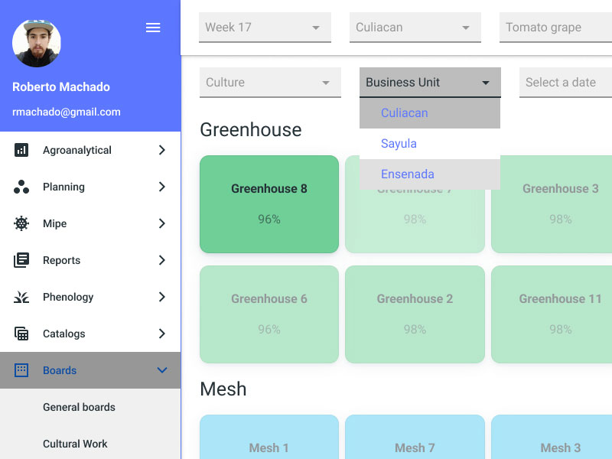
Task: Click the Phenology plant icon
Action: pyautogui.click(x=21, y=297)
